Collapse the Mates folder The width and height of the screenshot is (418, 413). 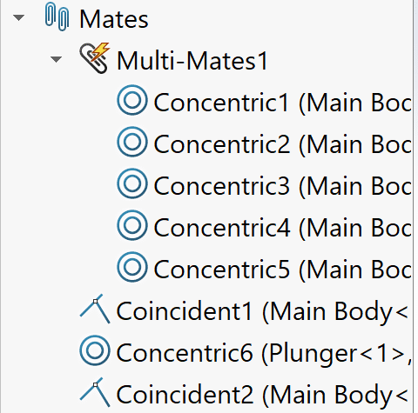tap(18, 17)
